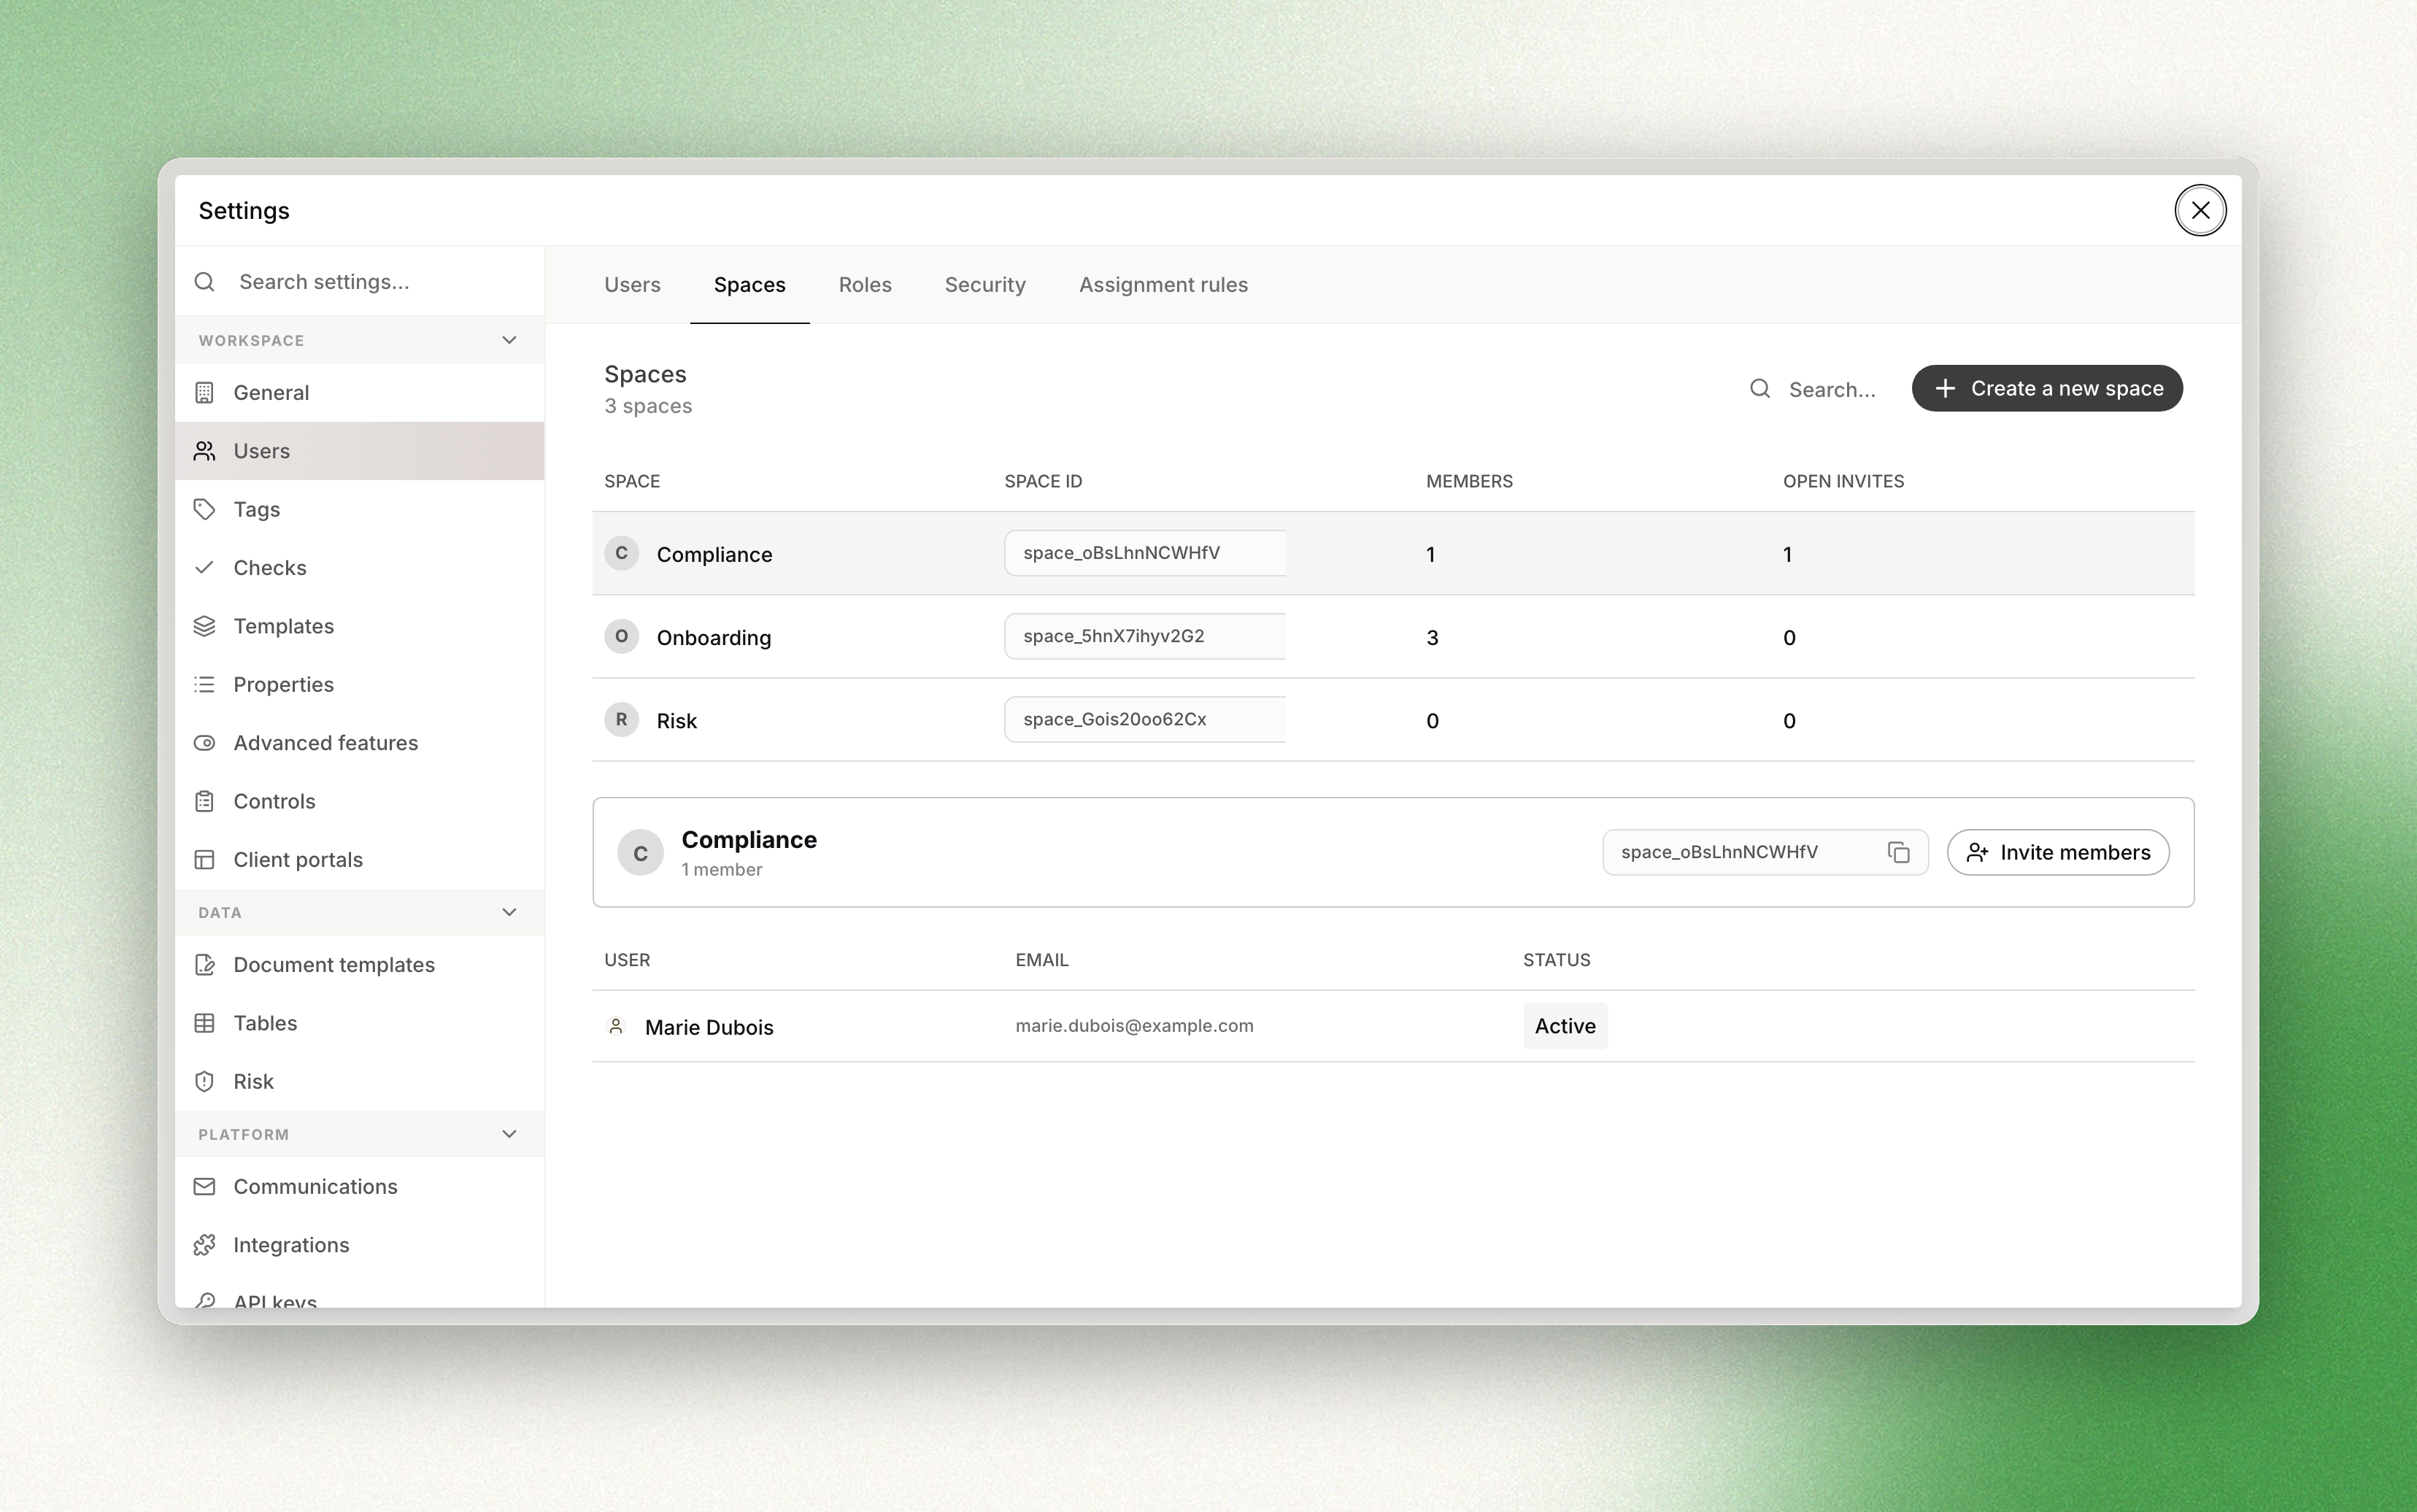The width and height of the screenshot is (2417, 1512).
Task: Click the Compliance row avatar letter C
Action: point(621,553)
